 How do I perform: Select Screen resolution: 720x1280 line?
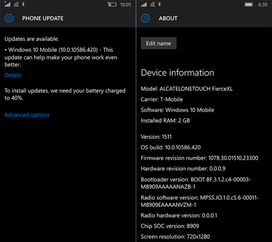[x=175, y=237]
